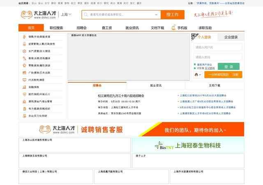This screenshot has width=263, height=185.
Task: Open 查工资 navigation item
Action: tap(107, 28)
